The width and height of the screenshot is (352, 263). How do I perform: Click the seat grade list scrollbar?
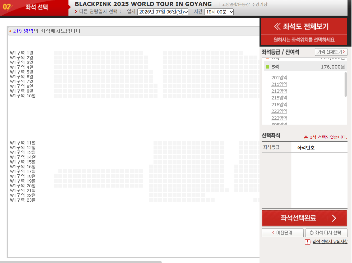coord(345,85)
